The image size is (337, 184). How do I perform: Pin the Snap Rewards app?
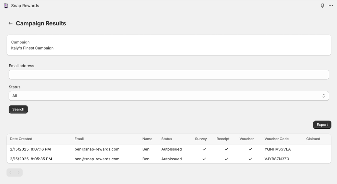click(323, 6)
